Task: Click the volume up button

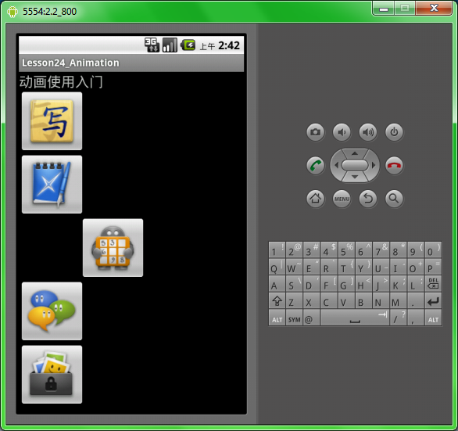Action: (x=368, y=132)
